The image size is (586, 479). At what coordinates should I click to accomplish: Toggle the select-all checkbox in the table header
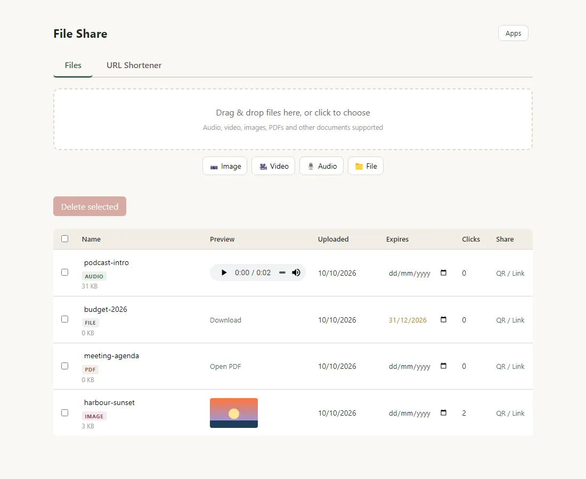point(64,238)
